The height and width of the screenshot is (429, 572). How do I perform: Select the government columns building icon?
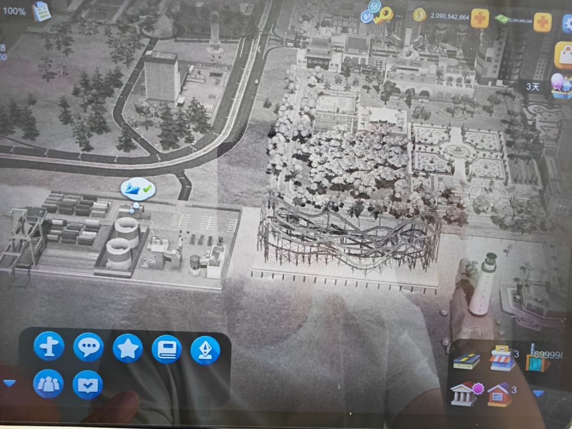463,394
